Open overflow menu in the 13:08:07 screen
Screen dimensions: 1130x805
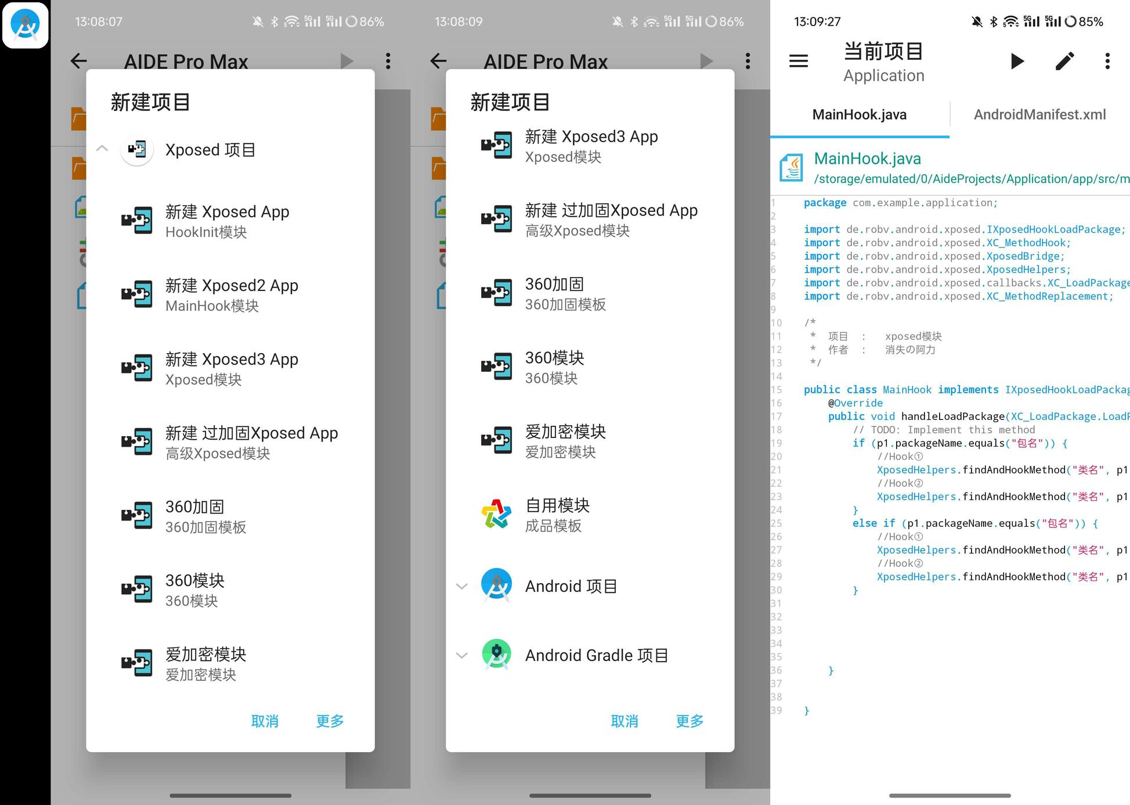(x=388, y=61)
